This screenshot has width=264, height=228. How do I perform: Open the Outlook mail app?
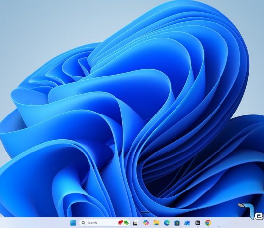point(187,223)
